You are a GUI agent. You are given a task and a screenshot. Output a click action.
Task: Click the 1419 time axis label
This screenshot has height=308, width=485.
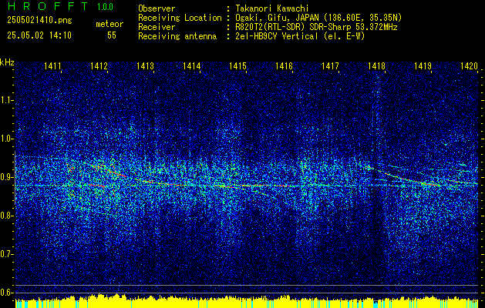coord(423,65)
